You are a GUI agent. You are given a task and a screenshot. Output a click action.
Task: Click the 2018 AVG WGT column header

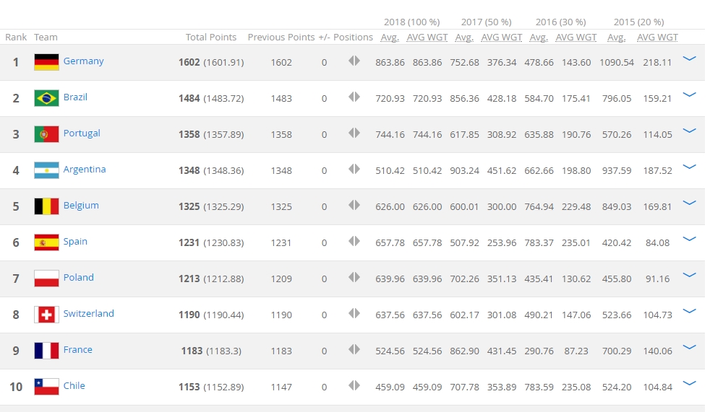click(x=427, y=38)
